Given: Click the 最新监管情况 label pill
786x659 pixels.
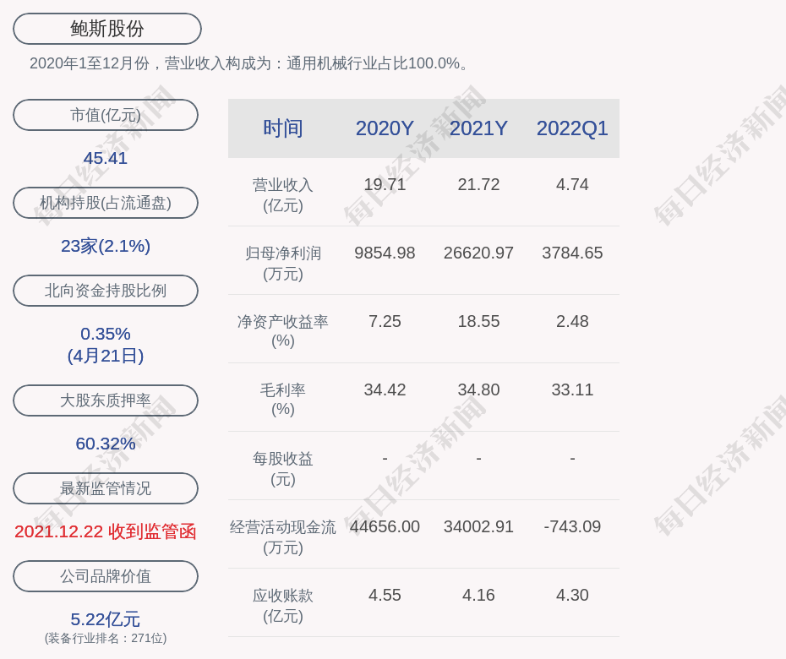Looking at the screenshot, I should (106, 488).
